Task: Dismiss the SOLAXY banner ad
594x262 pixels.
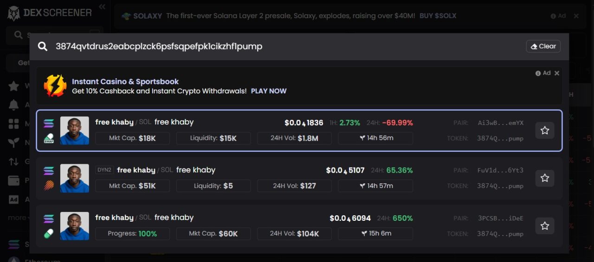Action: click(x=576, y=16)
